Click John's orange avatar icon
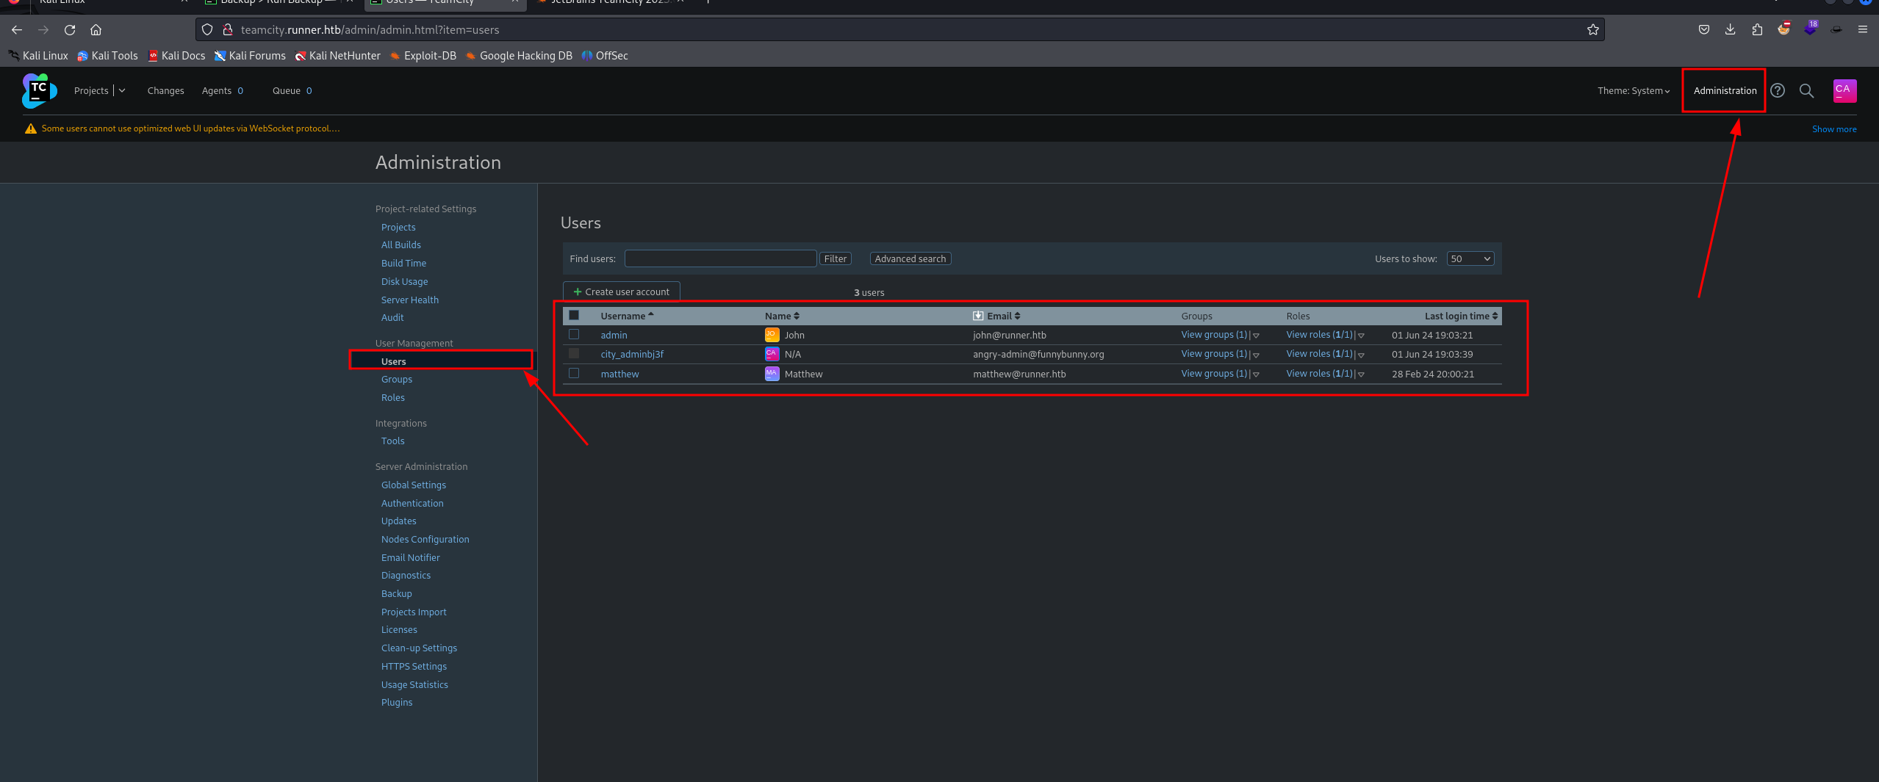Screen dimensions: 1879x782 (x=772, y=335)
